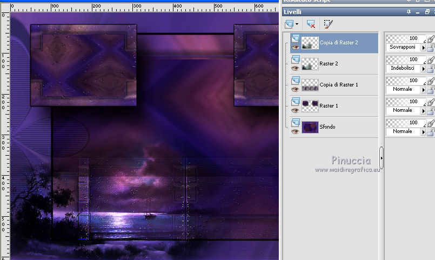Click the link icon for Sfondo layer
Screen dimensions: 435x260
point(430,123)
